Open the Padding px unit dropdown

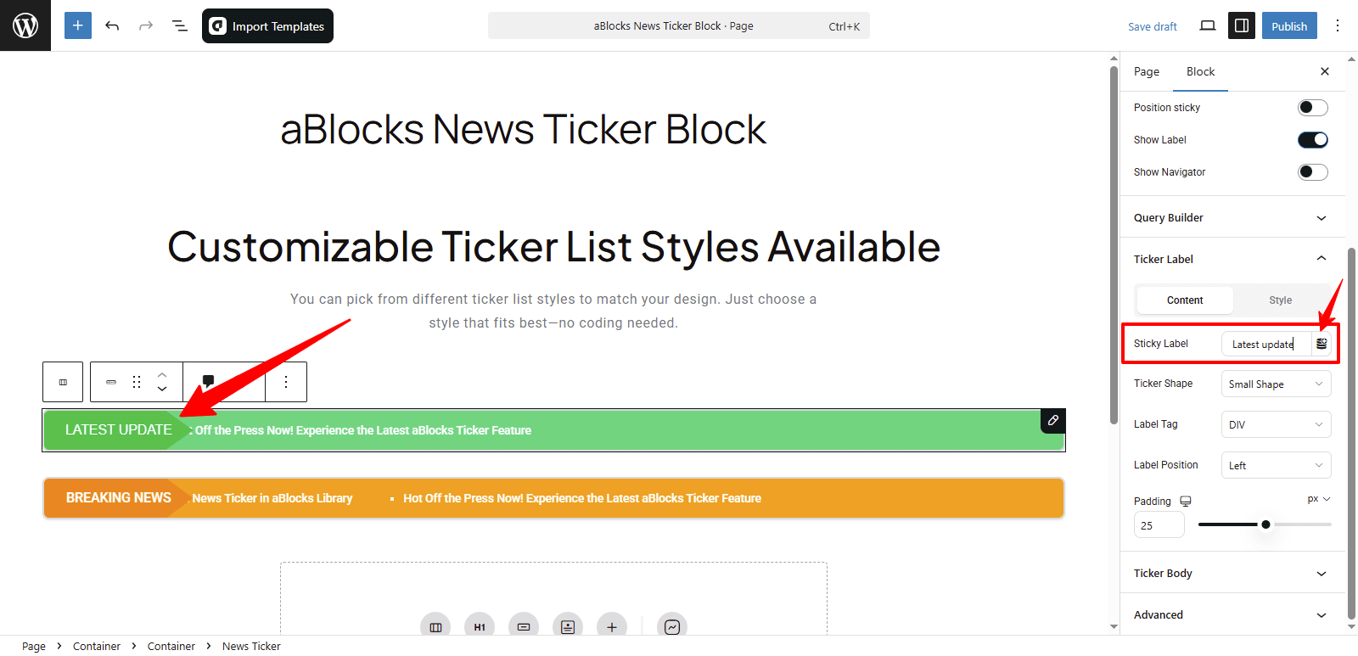pos(1319,499)
